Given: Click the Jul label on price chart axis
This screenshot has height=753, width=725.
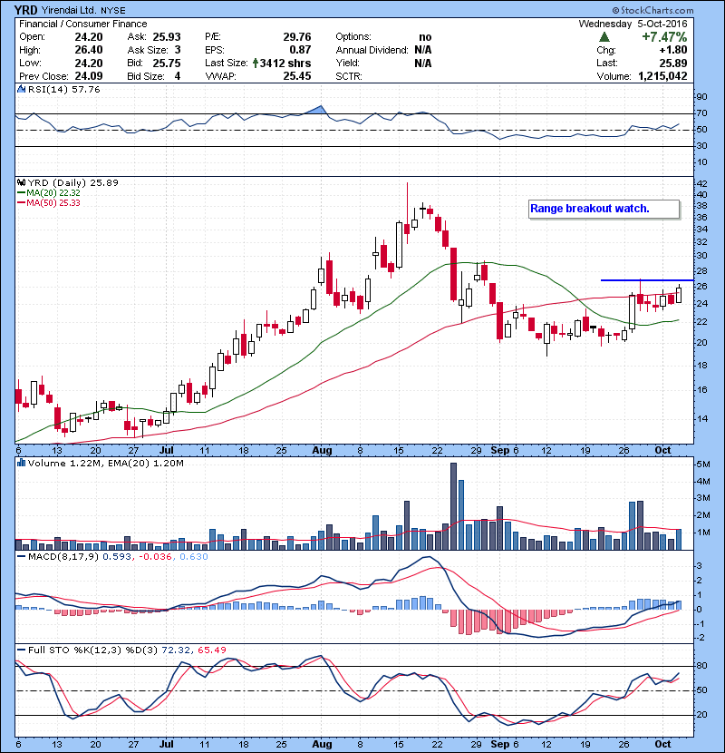Looking at the screenshot, I should 166,451.
